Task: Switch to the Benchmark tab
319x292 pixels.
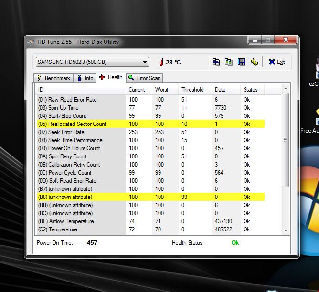Action: pos(53,78)
